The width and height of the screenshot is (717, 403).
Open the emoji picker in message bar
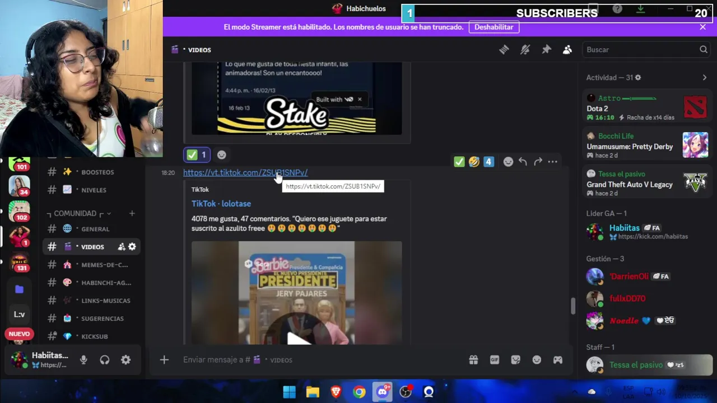[537, 360]
